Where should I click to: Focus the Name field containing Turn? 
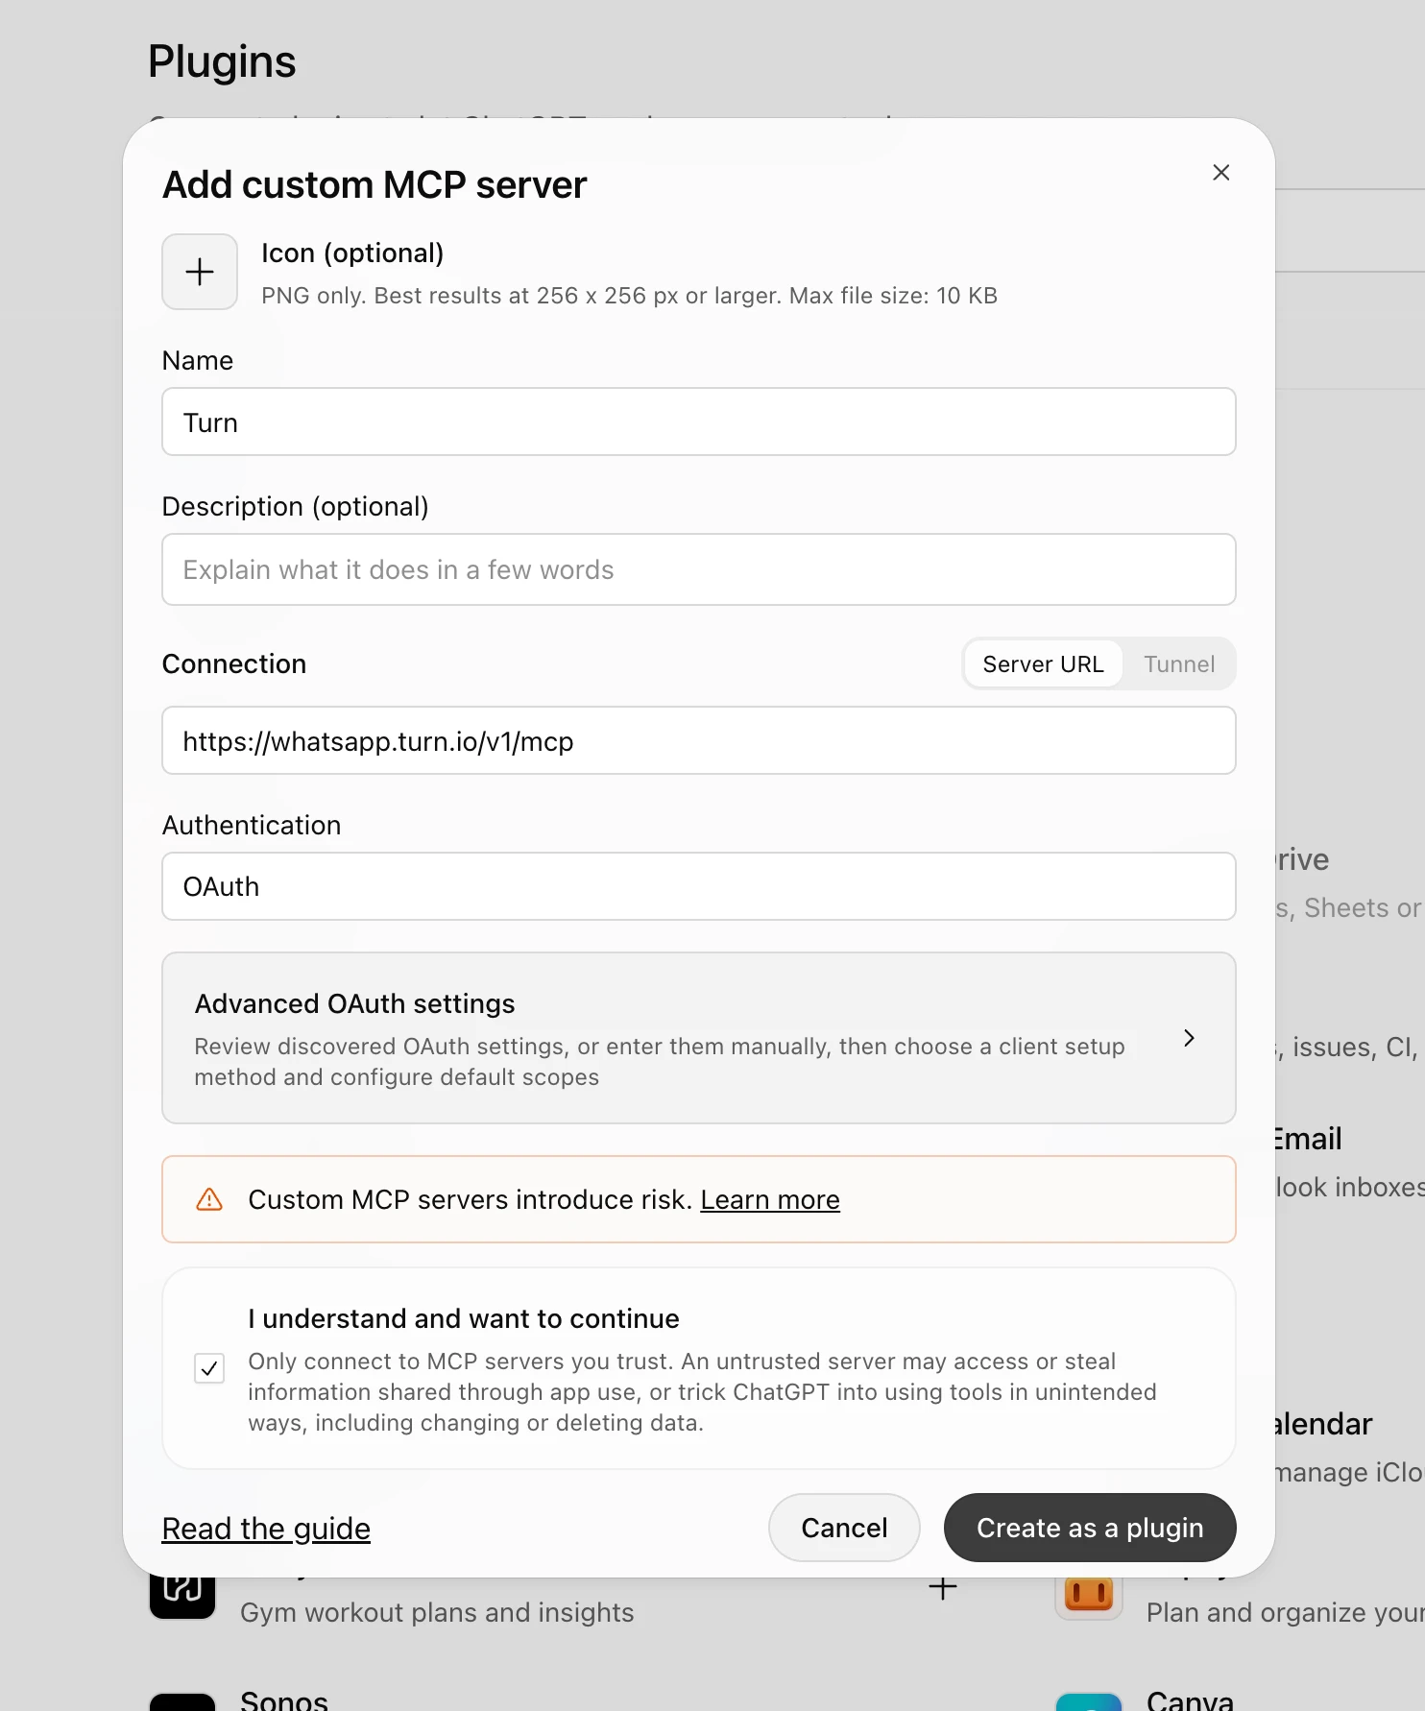point(699,422)
